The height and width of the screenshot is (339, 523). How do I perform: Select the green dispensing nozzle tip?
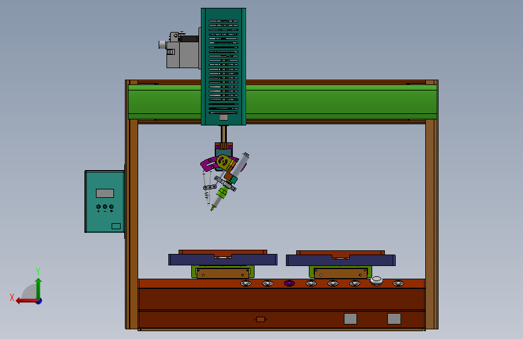click(213, 208)
